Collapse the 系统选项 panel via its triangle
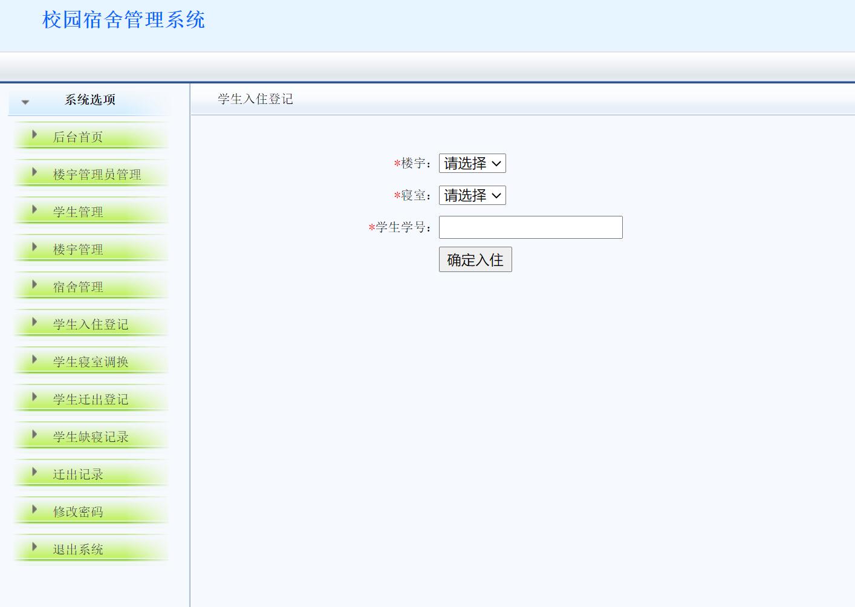The width and height of the screenshot is (855, 607). pyautogui.click(x=25, y=102)
